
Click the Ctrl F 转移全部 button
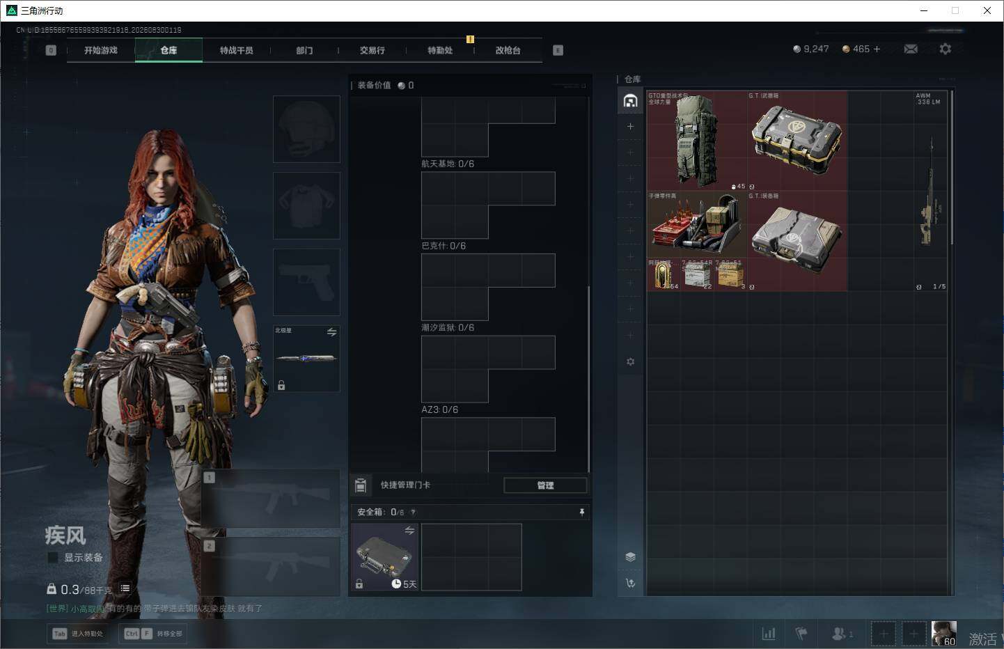click(152, 634)
